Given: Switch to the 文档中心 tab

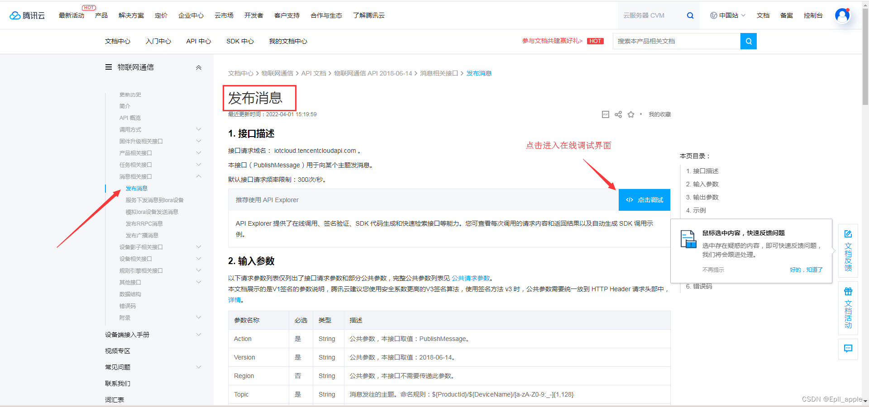Looking at the screenshot, I should [118, 41].
